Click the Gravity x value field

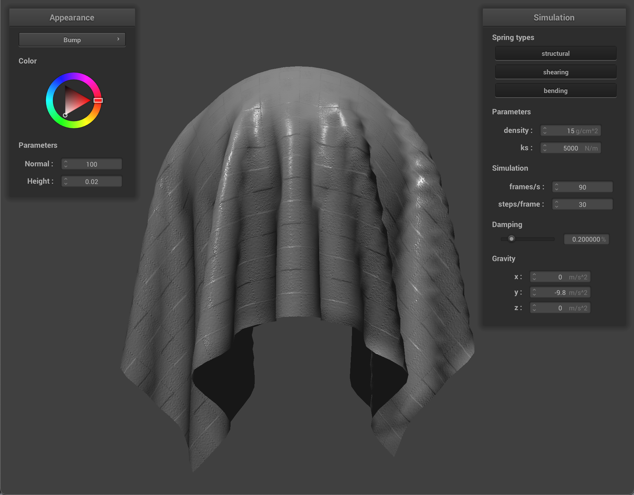click(560, 277)
